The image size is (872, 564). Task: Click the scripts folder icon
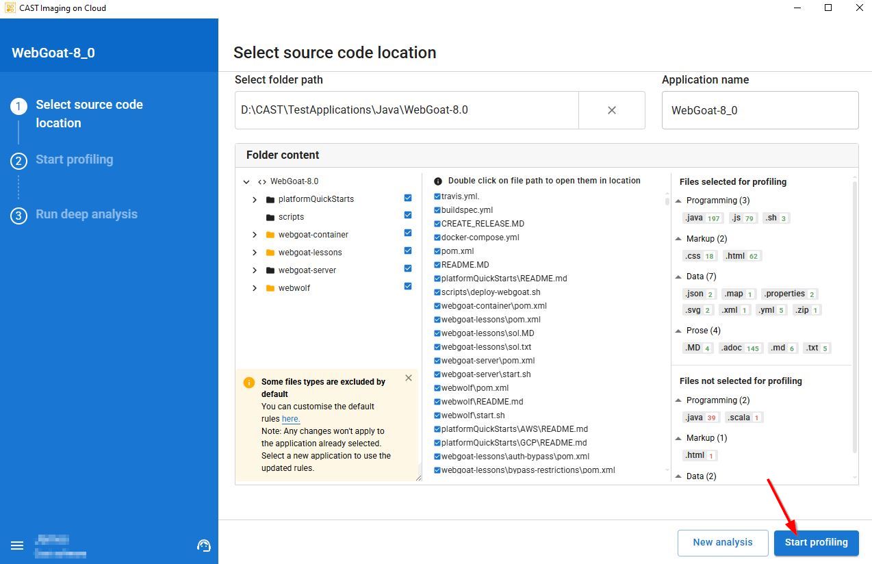click(270, 217)
